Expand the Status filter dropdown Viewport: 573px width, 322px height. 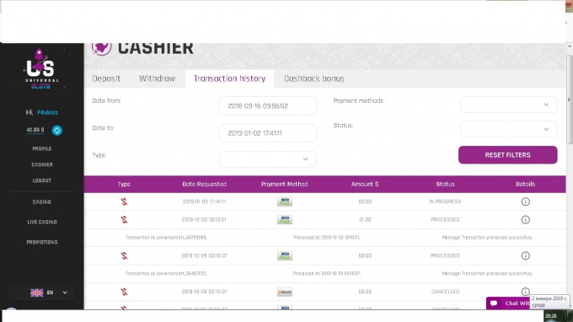coord(509,129)
